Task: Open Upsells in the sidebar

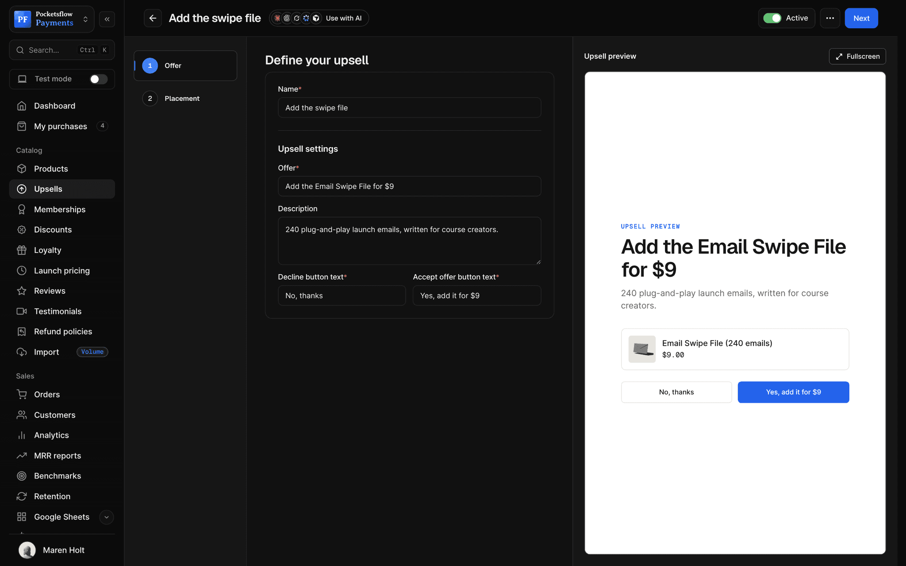Action: click(62, 189)
